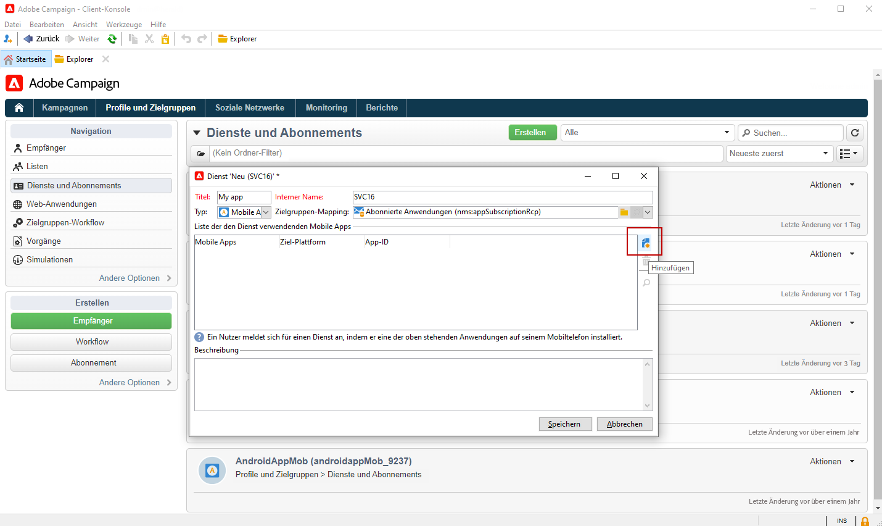Go to the Soziale Netzwerke tab
The width and height of the screenshot is (882, 526).
(250, 107)
